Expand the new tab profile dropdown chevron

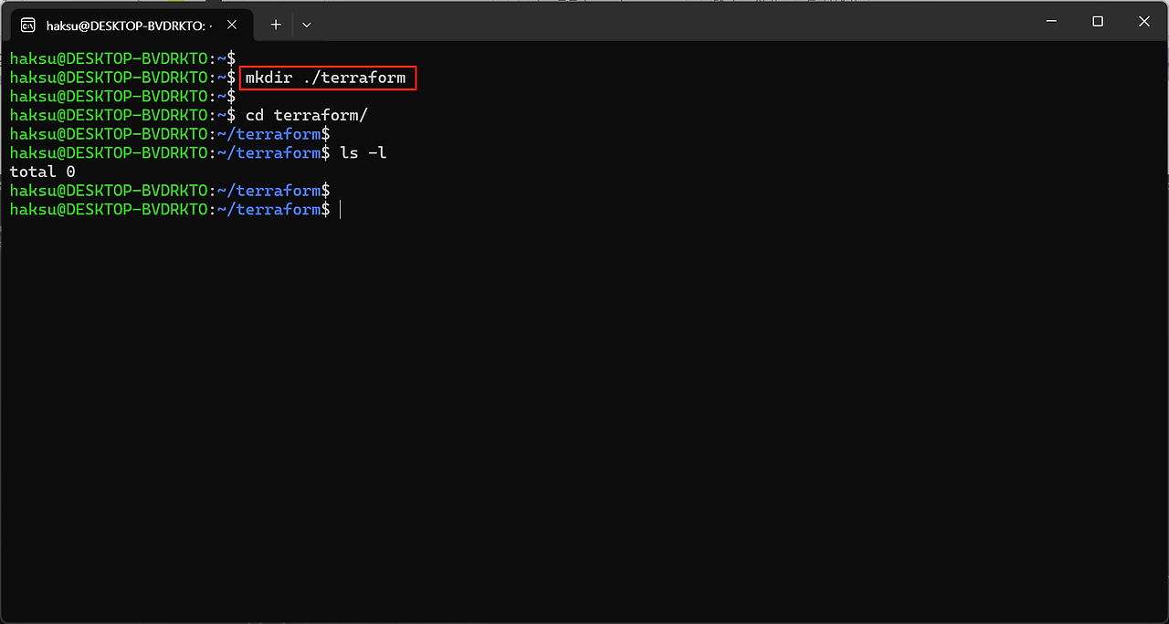coord(307,25)
